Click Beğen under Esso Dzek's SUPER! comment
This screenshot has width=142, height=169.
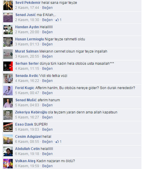tap(47, 129)
